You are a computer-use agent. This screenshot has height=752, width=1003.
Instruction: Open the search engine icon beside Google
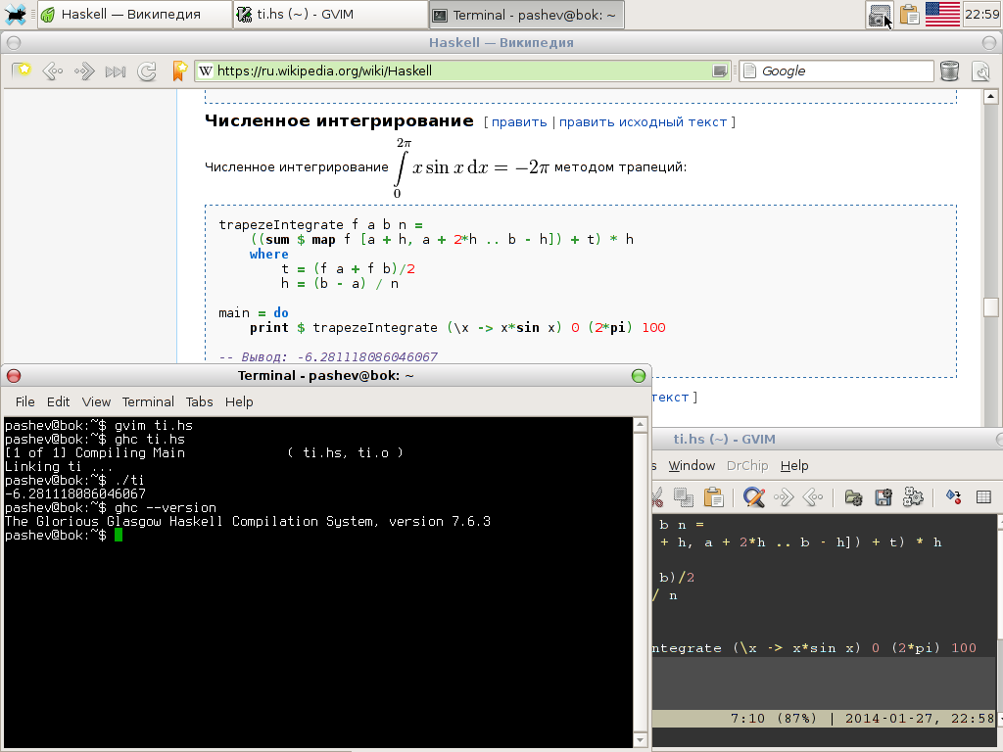[749, 70]
